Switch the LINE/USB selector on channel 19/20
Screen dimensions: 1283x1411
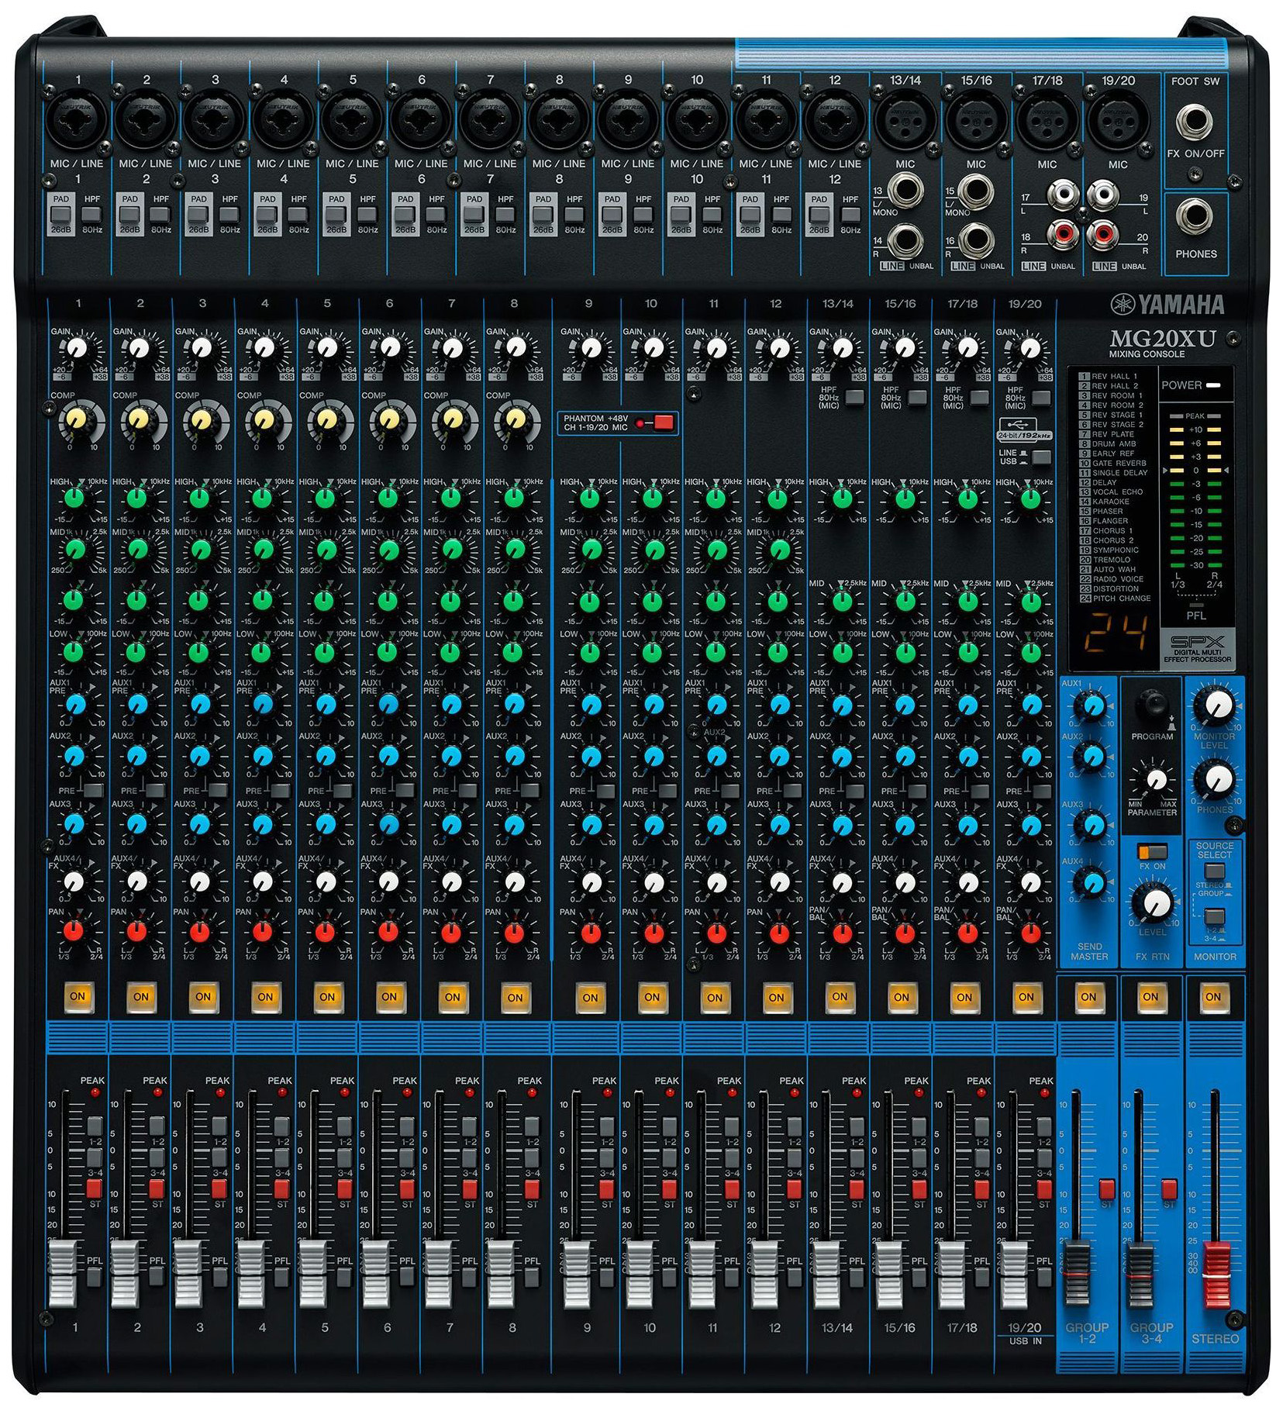(x=1041, y=456)
